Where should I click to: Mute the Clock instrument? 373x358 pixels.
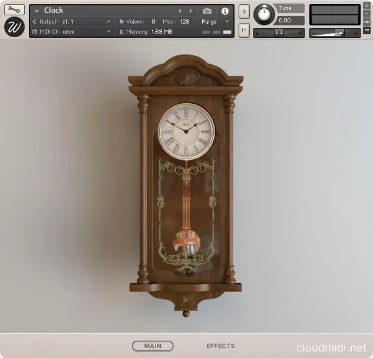[244, 29]
